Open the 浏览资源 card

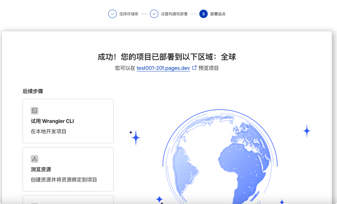[68, 169]
